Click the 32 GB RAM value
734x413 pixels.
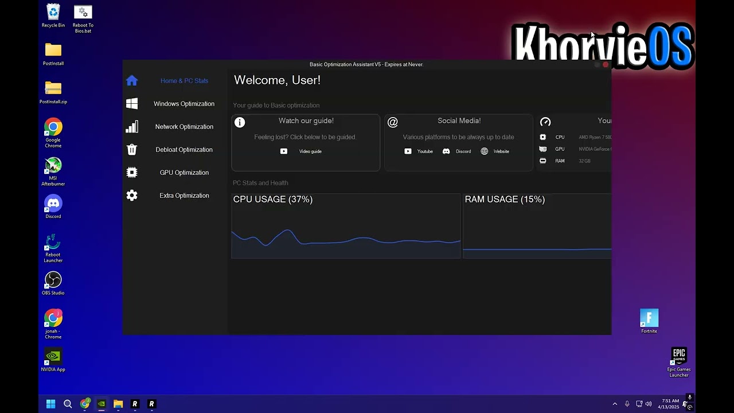(584, 161)
